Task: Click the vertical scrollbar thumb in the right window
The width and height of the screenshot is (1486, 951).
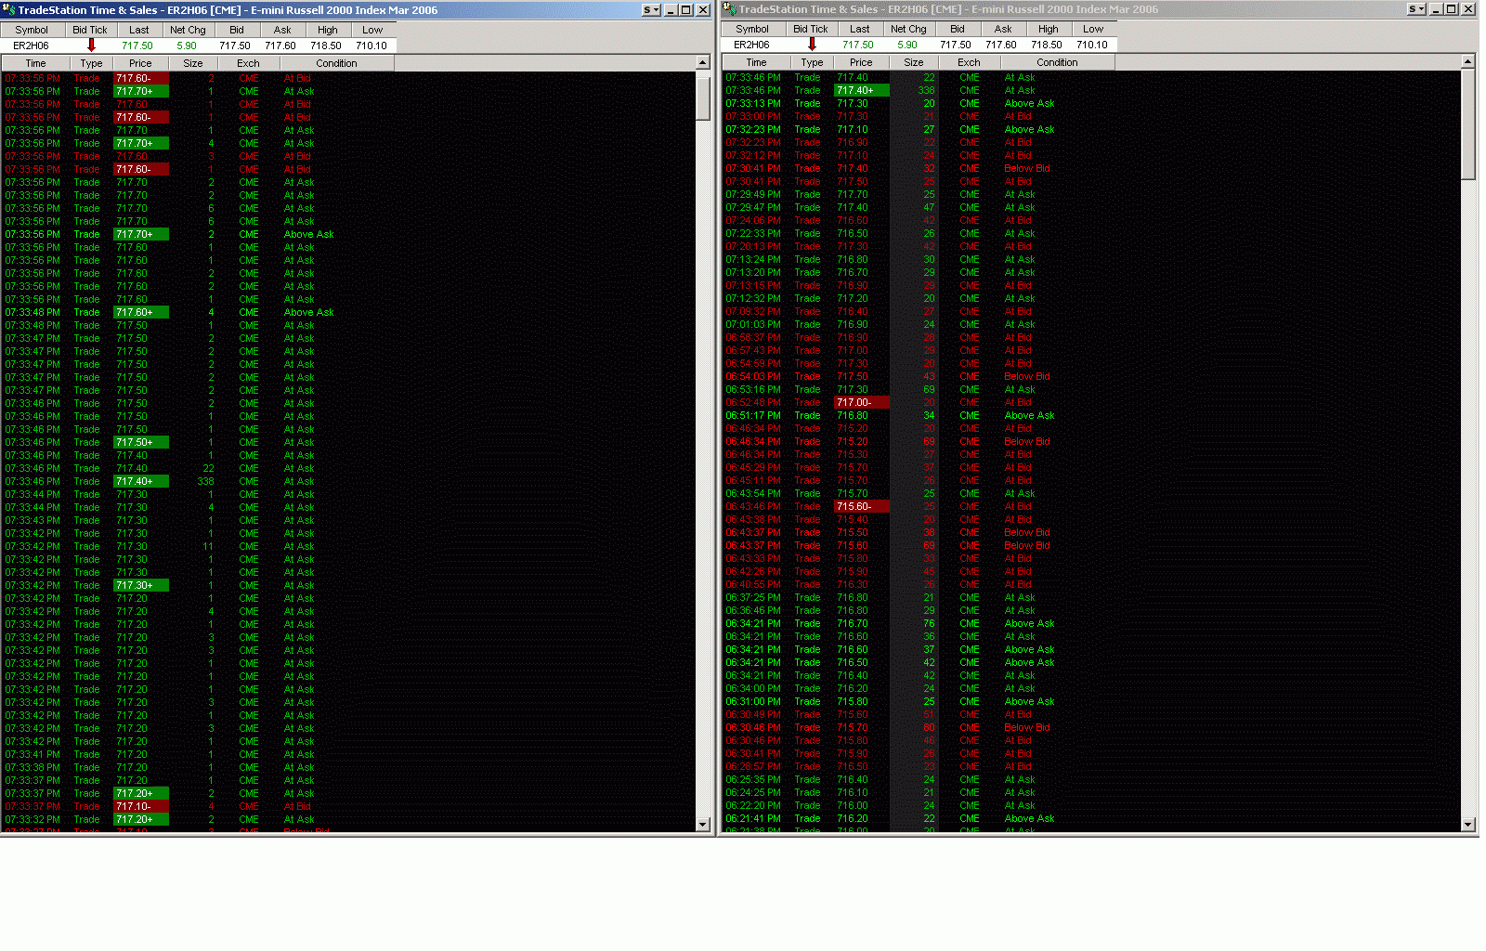Action: 1468,124
